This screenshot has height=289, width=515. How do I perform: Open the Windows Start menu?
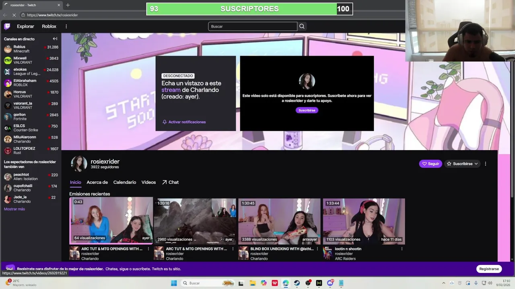(174, 283)
